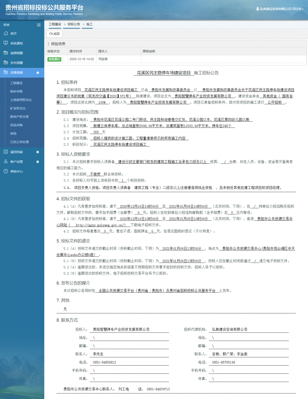Open the 帐户设置 account settings icon
The height and width of the screenshot is (399, 308).
click(x=6, y=162)
